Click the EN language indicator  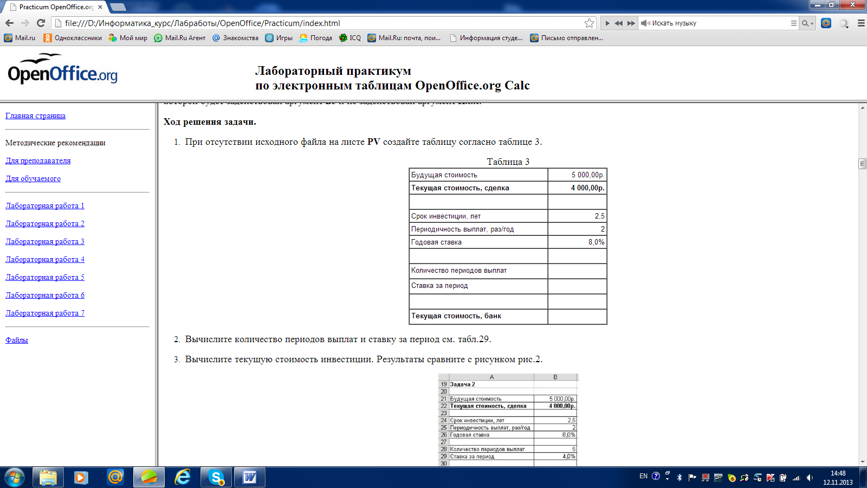pos(643,476)
